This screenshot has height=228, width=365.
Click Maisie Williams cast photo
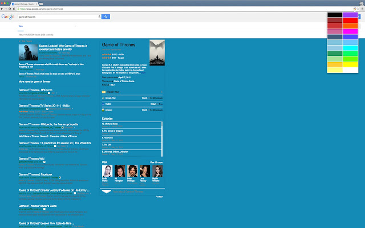click(x=157, y=171)
